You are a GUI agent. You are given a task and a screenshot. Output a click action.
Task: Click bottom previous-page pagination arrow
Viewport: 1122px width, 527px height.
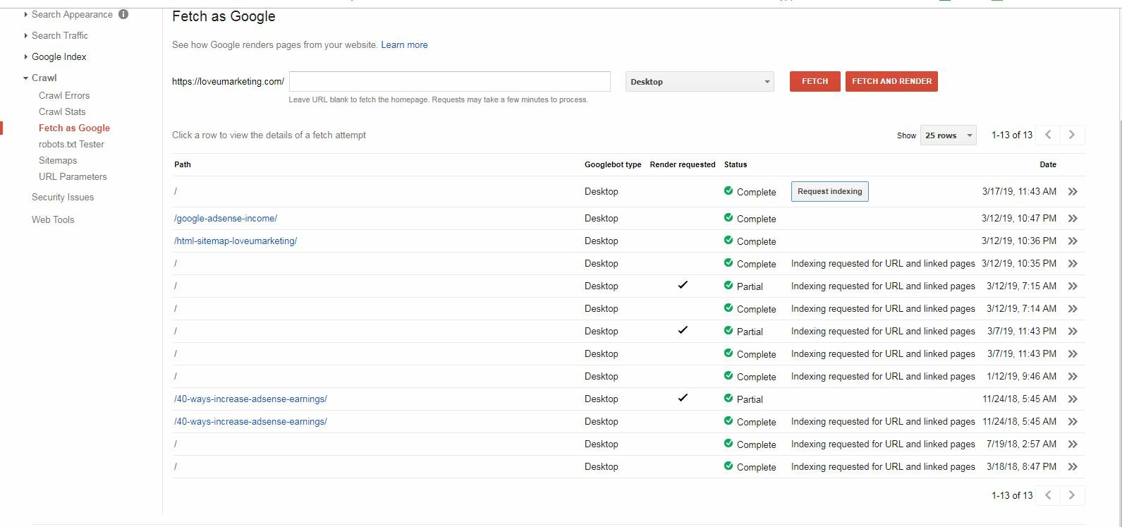(x=1048, y=495)
